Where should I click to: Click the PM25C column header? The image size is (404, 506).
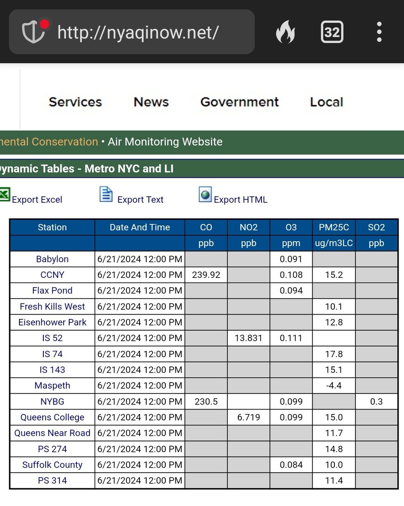pyautogui.click(x=334, y=227)
